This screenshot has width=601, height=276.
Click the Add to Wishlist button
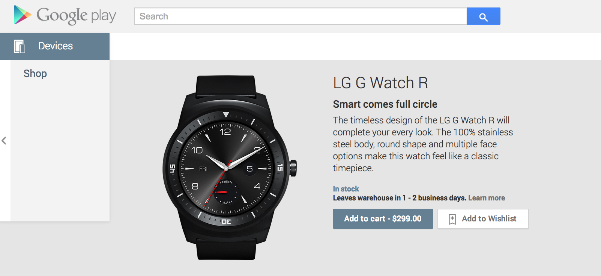point(483,219)
